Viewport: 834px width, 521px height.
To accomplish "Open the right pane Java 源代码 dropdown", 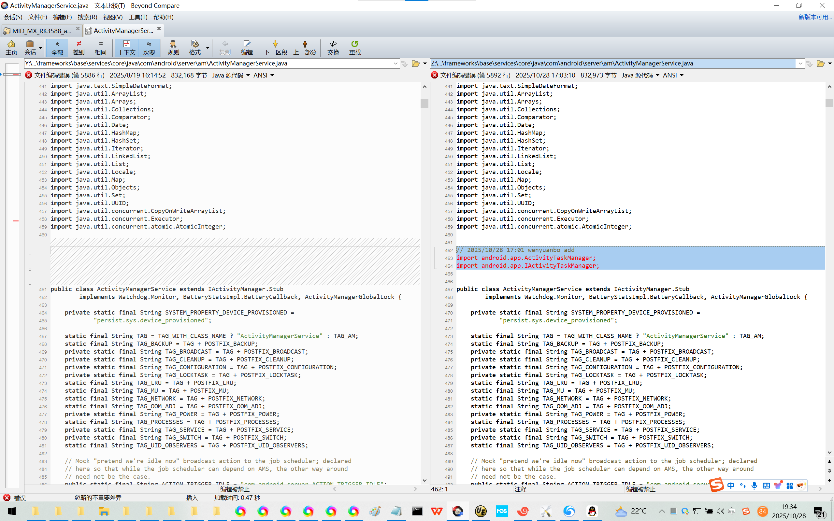I will [640, 75].
